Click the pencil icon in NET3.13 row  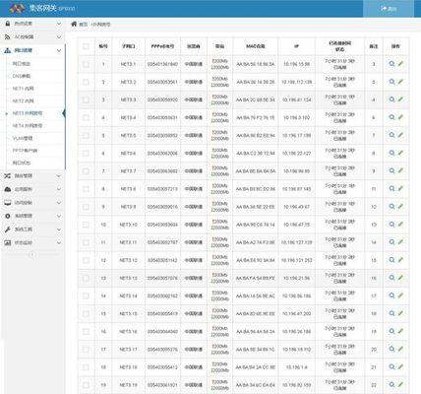coord(400,278)
